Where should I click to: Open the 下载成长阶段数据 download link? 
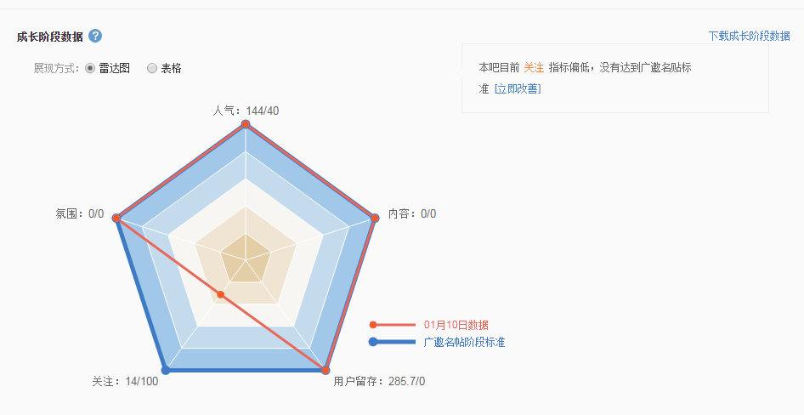[749, 36]
